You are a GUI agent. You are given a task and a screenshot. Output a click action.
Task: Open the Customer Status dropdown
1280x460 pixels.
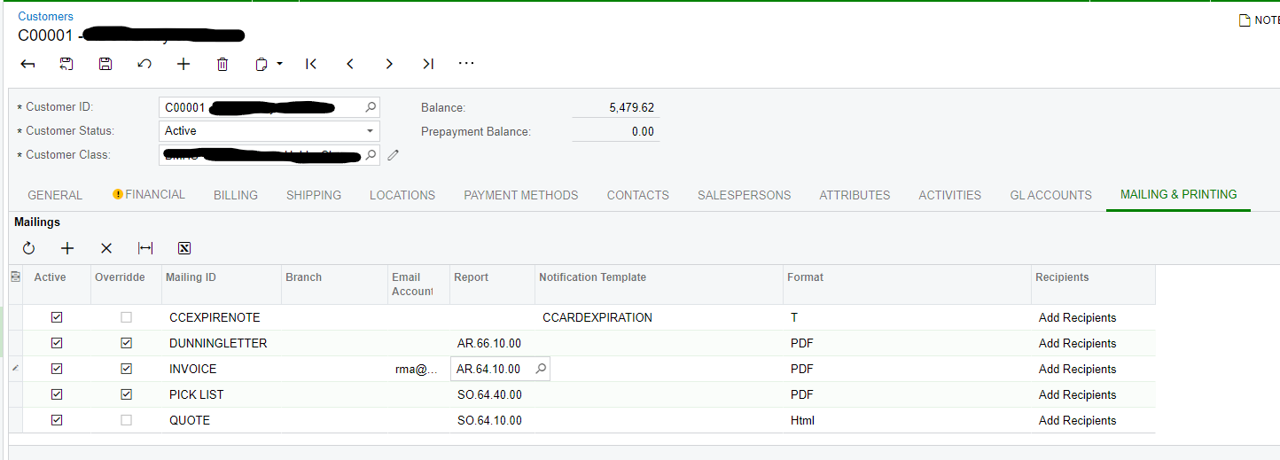click(370, 131)
